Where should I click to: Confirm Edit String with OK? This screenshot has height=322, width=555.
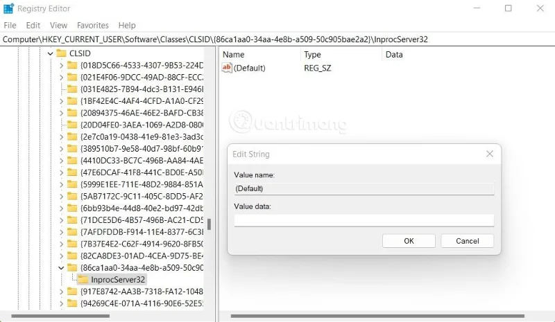(409, 241)
